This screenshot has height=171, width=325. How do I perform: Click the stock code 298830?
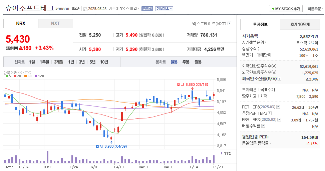coord(62,9)
